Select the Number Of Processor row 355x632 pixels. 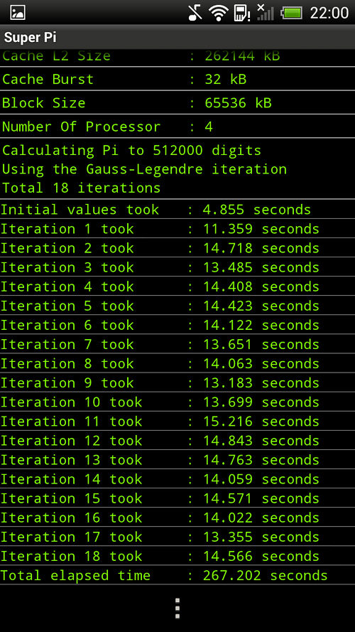(177, 127)
